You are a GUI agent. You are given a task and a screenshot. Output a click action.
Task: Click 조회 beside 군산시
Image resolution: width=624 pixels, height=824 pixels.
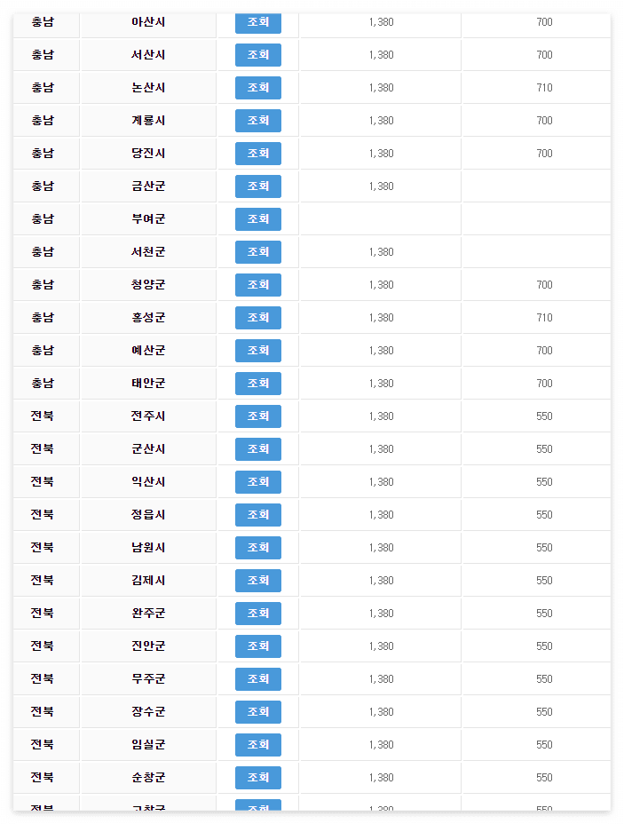pos(257,448)
